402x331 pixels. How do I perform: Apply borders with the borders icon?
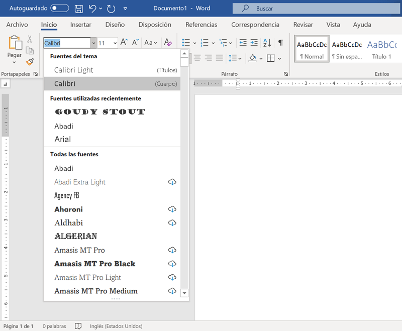click(x=271, y=58)
